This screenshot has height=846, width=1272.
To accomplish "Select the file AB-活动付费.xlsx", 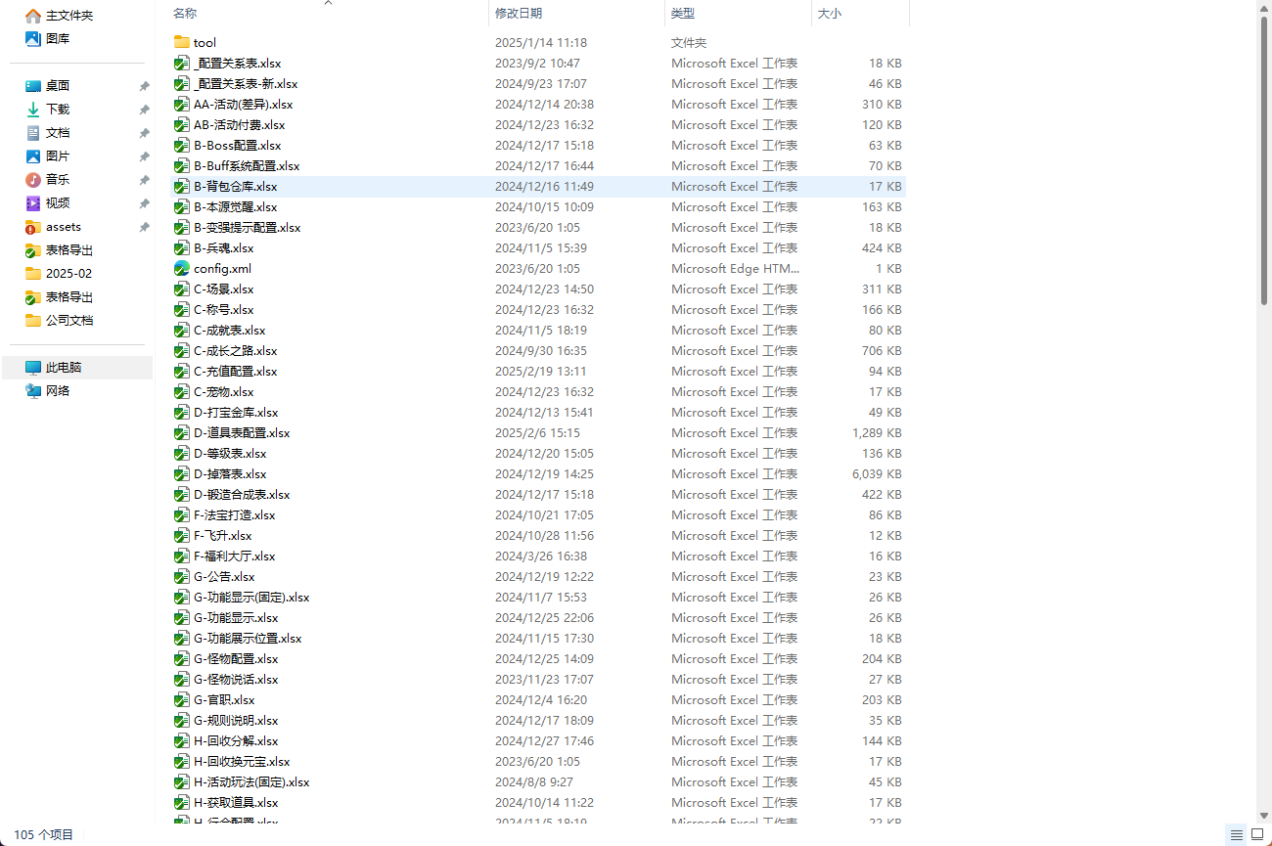I will (239, 124).
